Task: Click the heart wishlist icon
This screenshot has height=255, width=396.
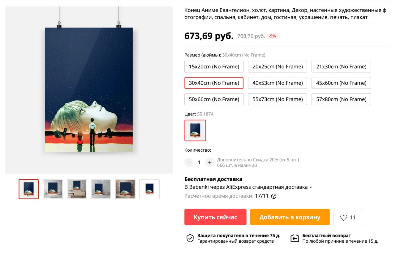Action: point(344,218)
